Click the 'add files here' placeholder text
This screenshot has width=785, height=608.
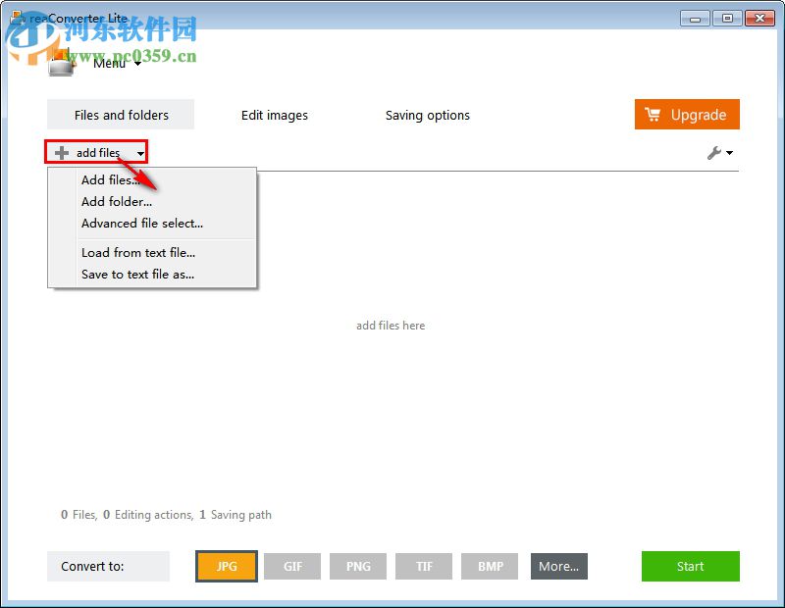(x=391, y=326)
